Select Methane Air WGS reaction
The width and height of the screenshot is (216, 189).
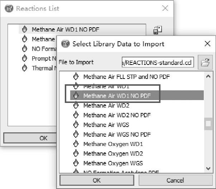(106, 125)
